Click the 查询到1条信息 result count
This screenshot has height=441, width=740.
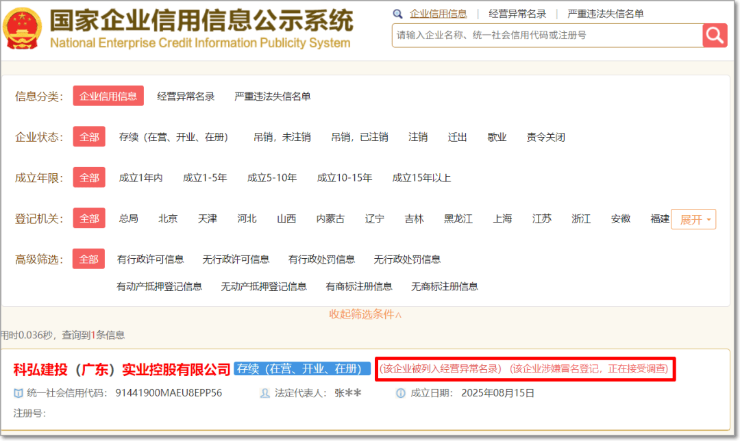(93, 336)
